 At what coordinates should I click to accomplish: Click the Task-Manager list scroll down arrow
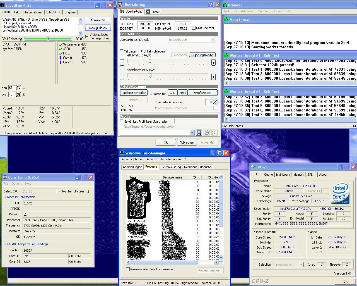tap(221, 258)
